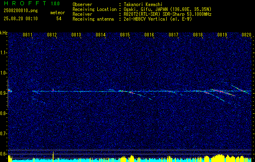
Task: Click the kHz axis unit label
Action: point(4,33)
